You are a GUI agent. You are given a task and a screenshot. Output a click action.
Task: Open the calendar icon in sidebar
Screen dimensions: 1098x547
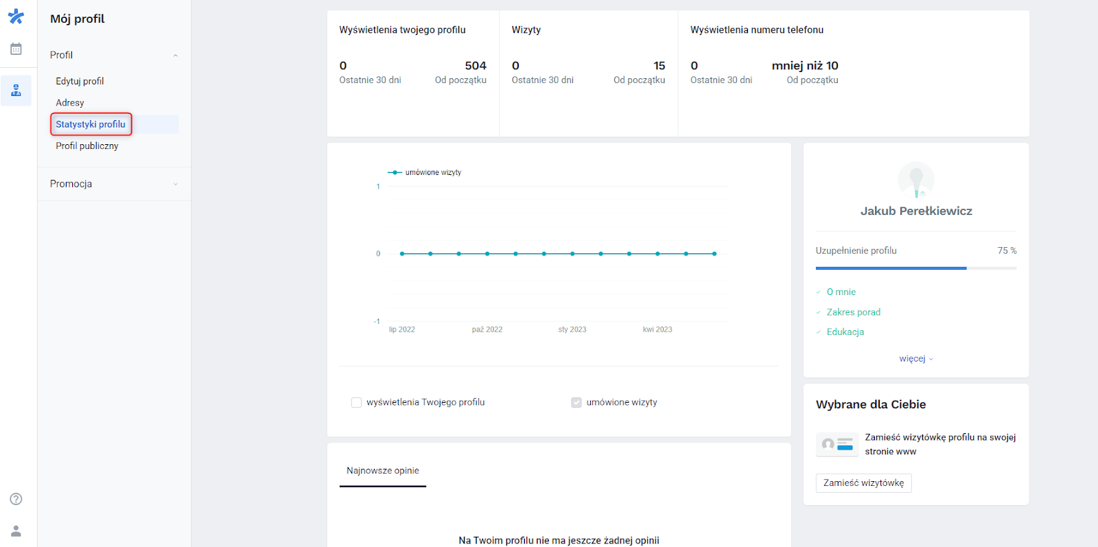click(x=16, y=49)
